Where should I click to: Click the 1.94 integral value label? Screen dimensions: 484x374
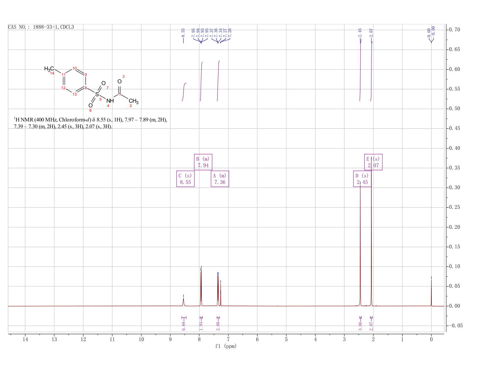point(201,326)
